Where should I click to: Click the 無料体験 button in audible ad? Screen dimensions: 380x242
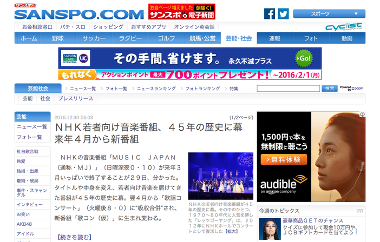point(284,159)
